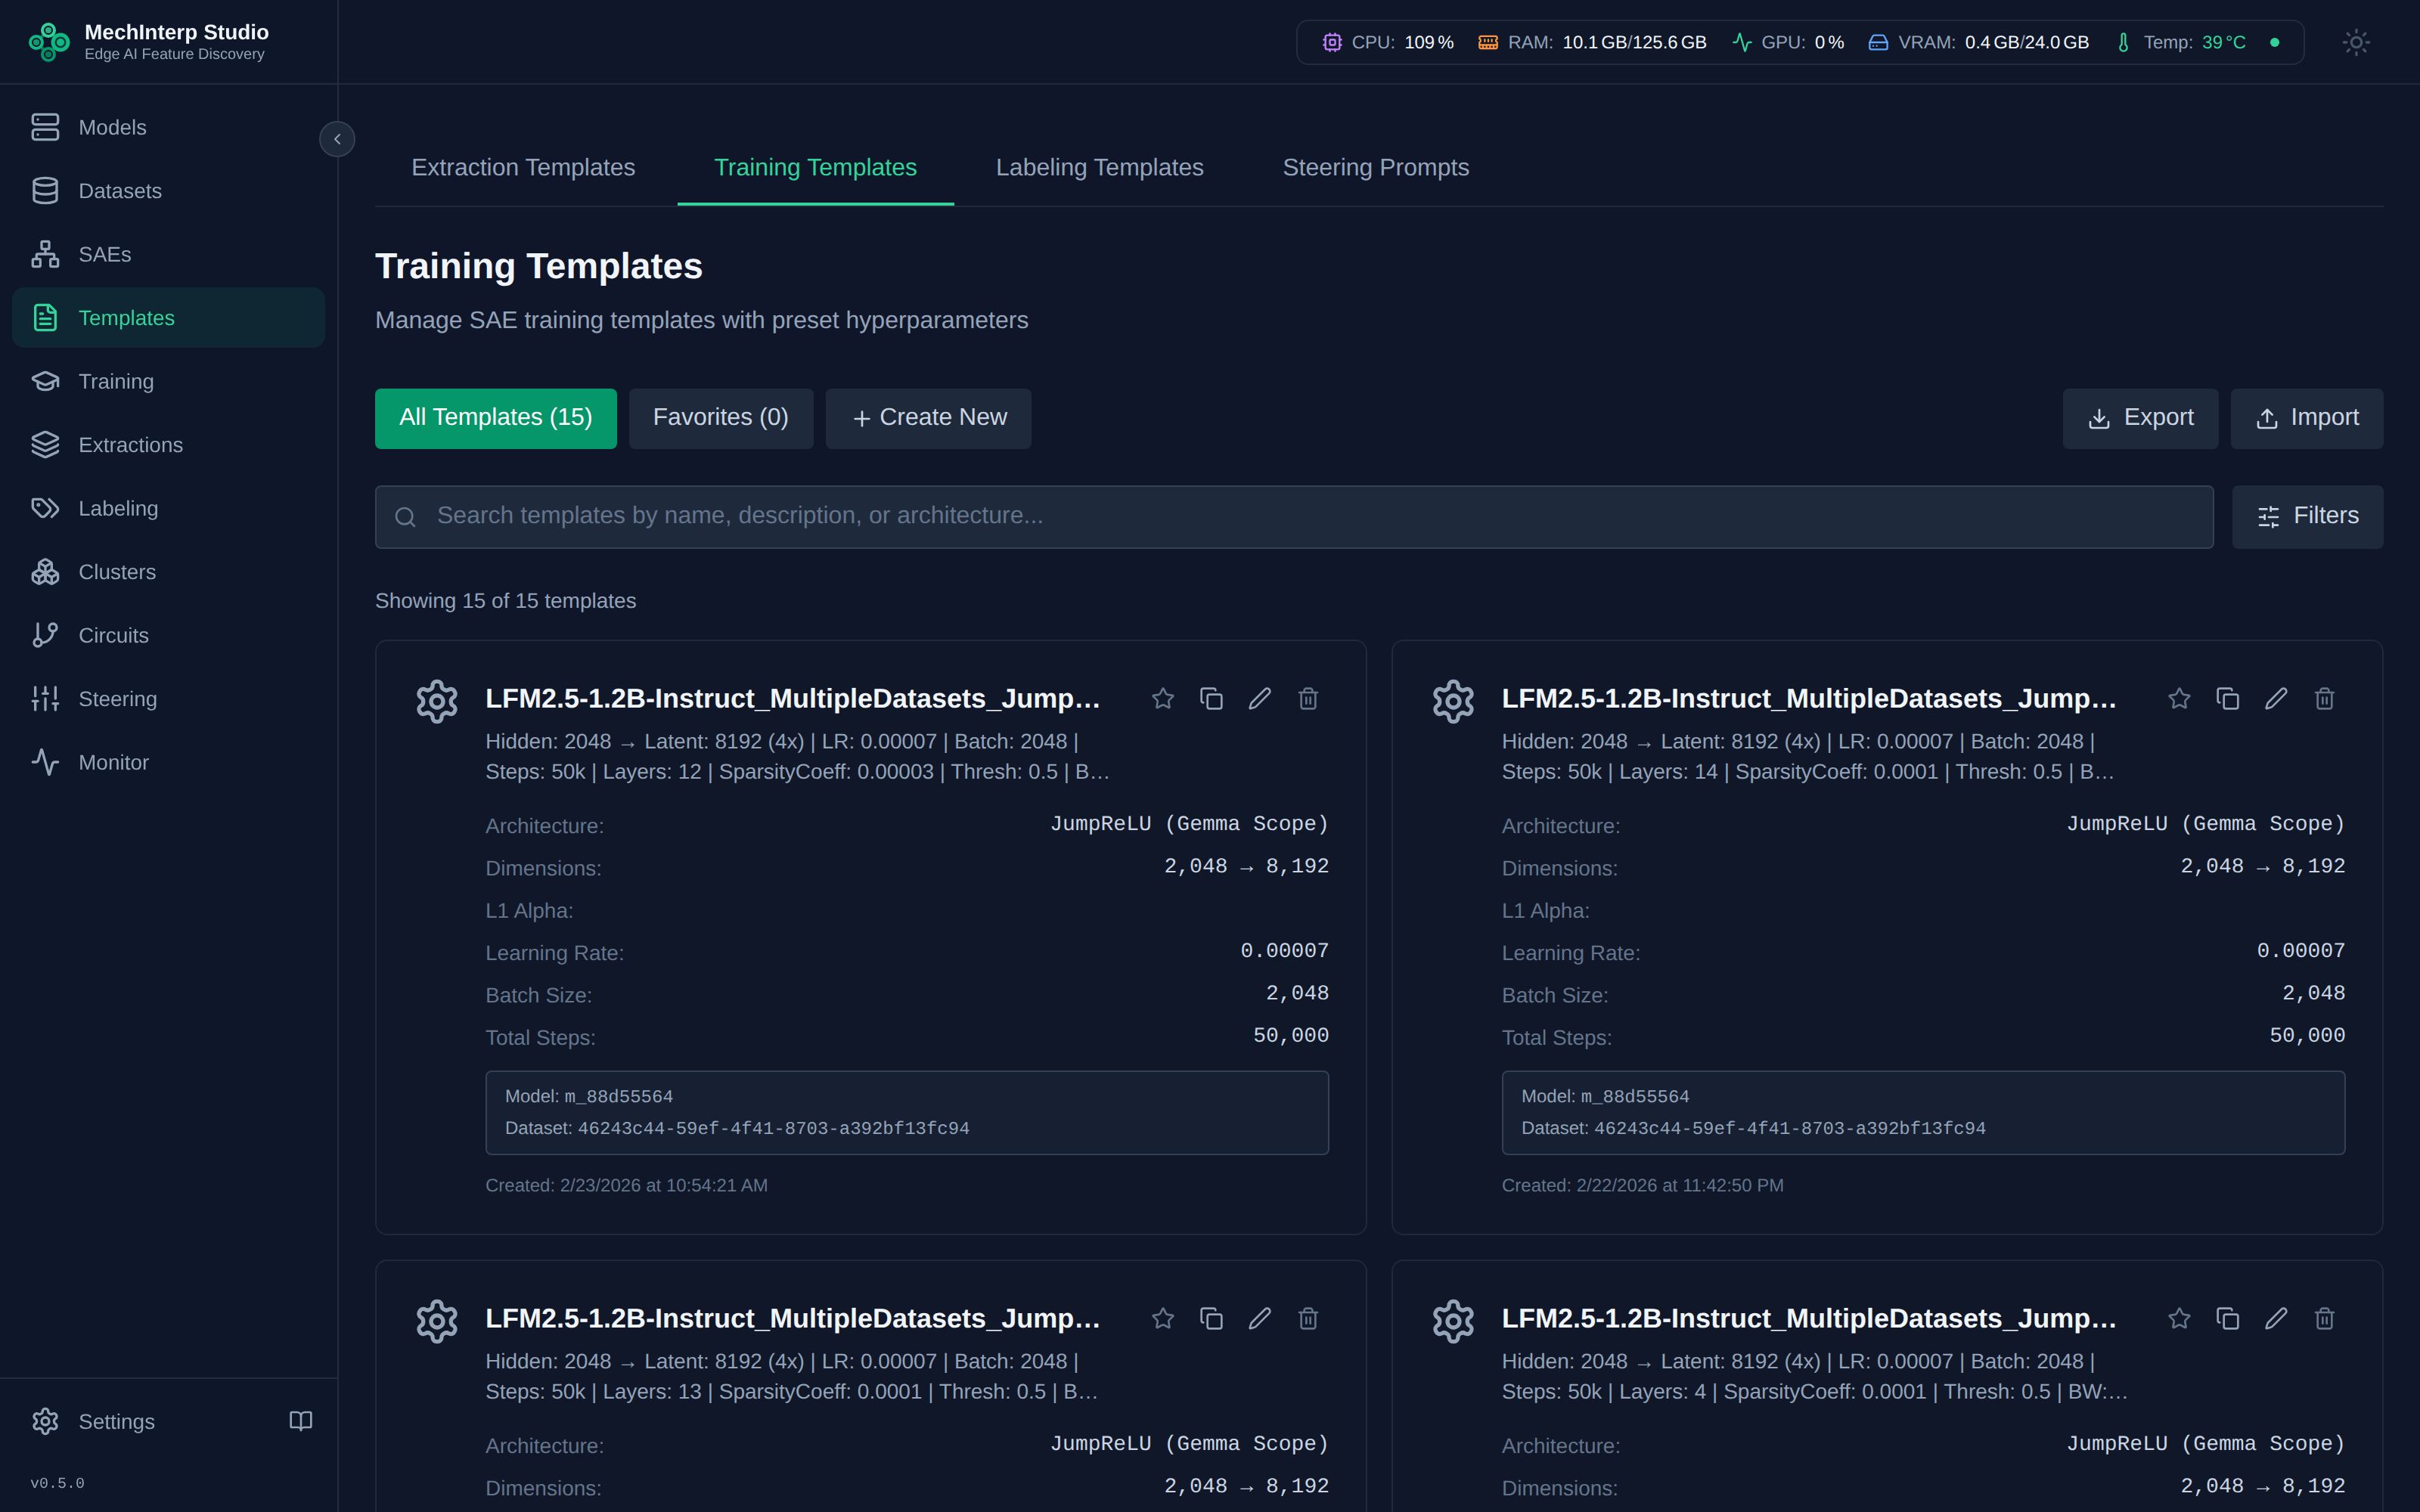Click the Created 2/23/2026 timestamp
This screenshot has height=1512, width=2420.
point(626,1185)
